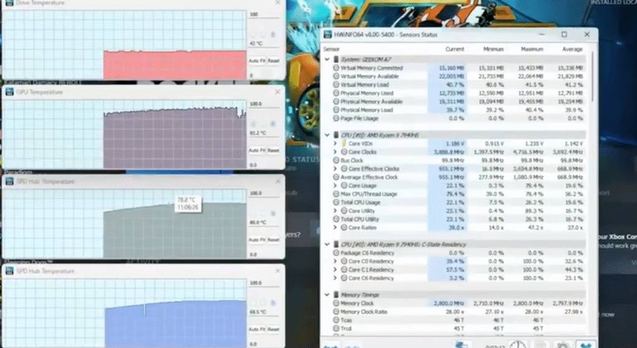Image resolution: width=637 pixels, height=348 pixels.
Task: Collapse the System: GEEKOM A7 section
Action: [327, 59]
